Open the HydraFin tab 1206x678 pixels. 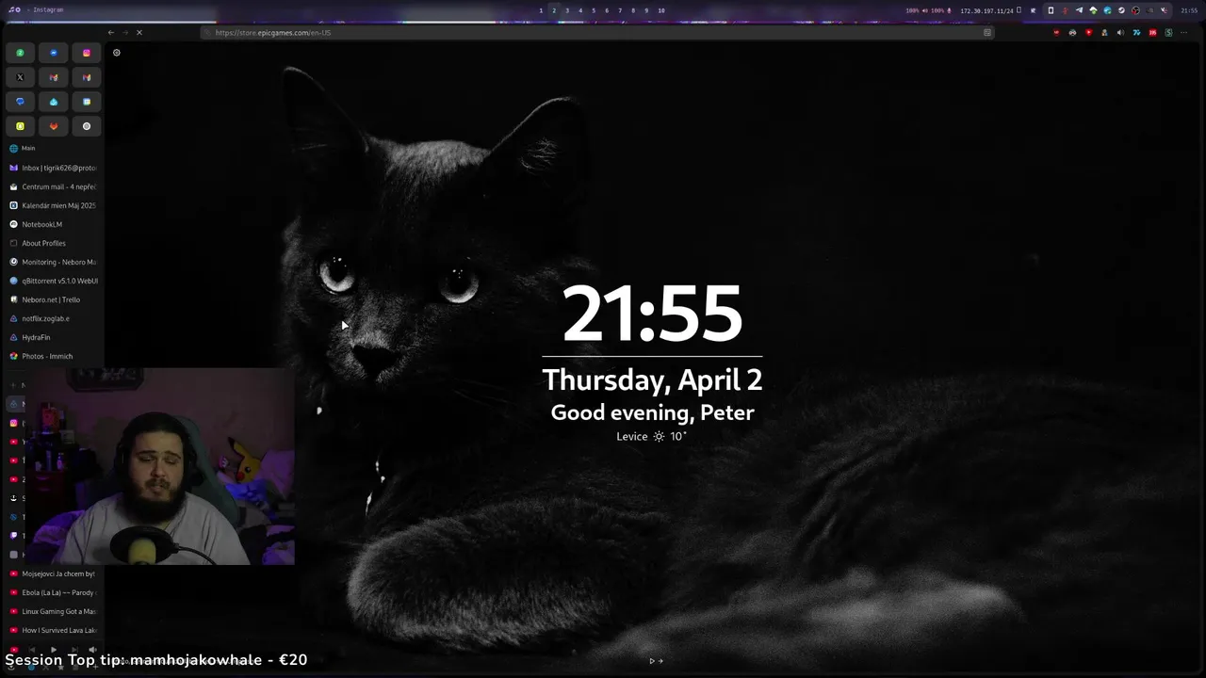[53, 337]
